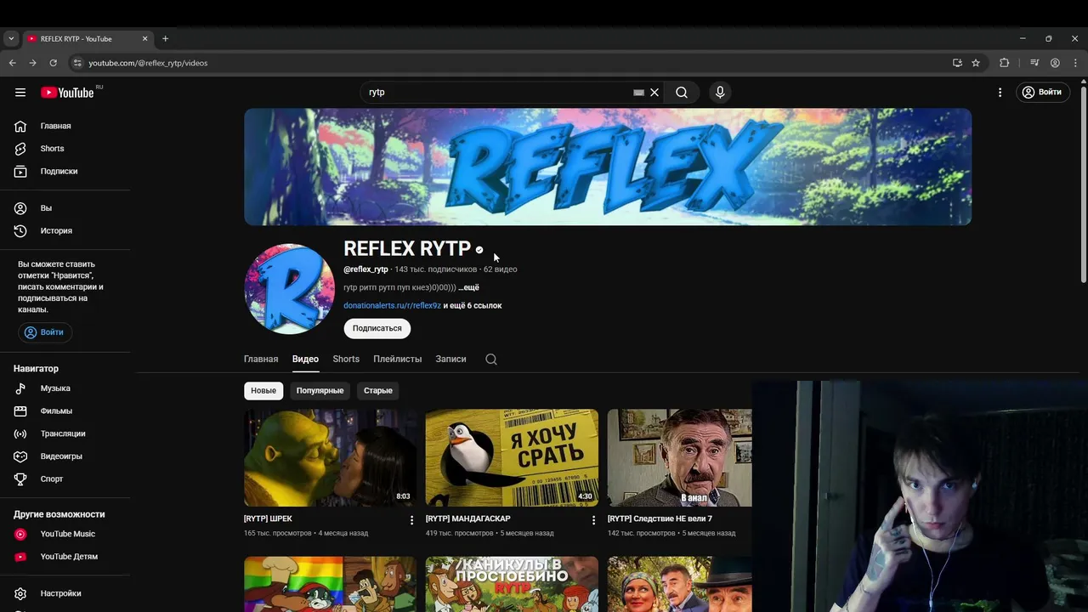
Task: Click the [RYTP] МАНДАГАСКАР video title
Action: click(x=468, y=518)
